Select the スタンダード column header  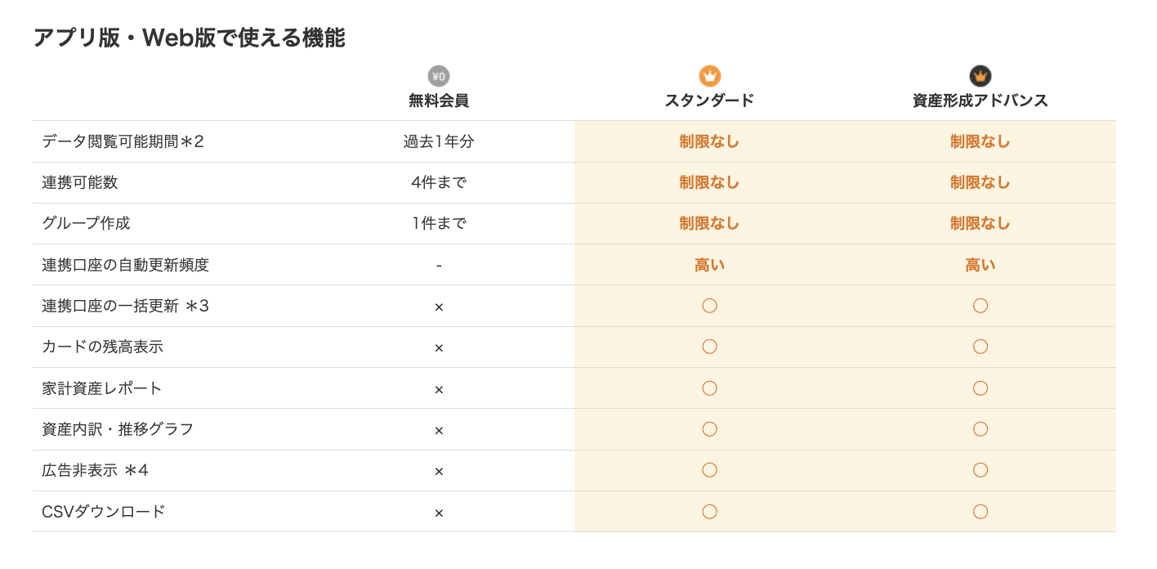tap(709, 101)
